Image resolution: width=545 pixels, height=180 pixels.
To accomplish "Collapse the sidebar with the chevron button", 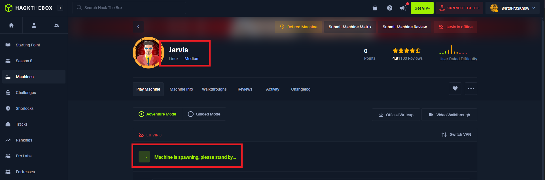I will tap(60, 8).
